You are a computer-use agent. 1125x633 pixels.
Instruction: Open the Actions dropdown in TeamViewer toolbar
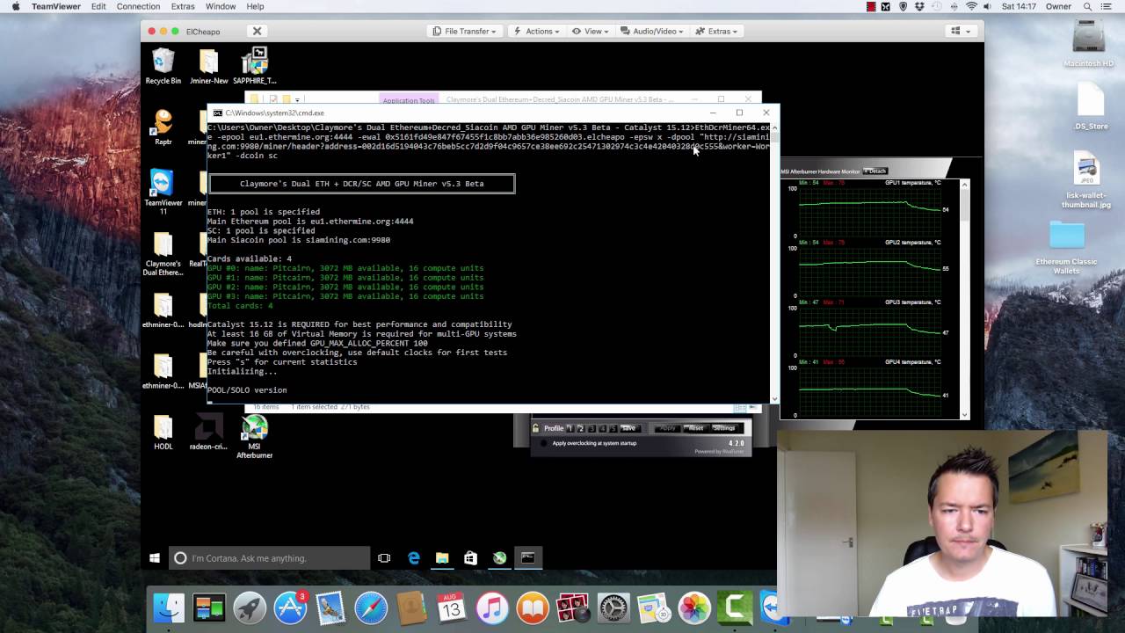(535, 31)
